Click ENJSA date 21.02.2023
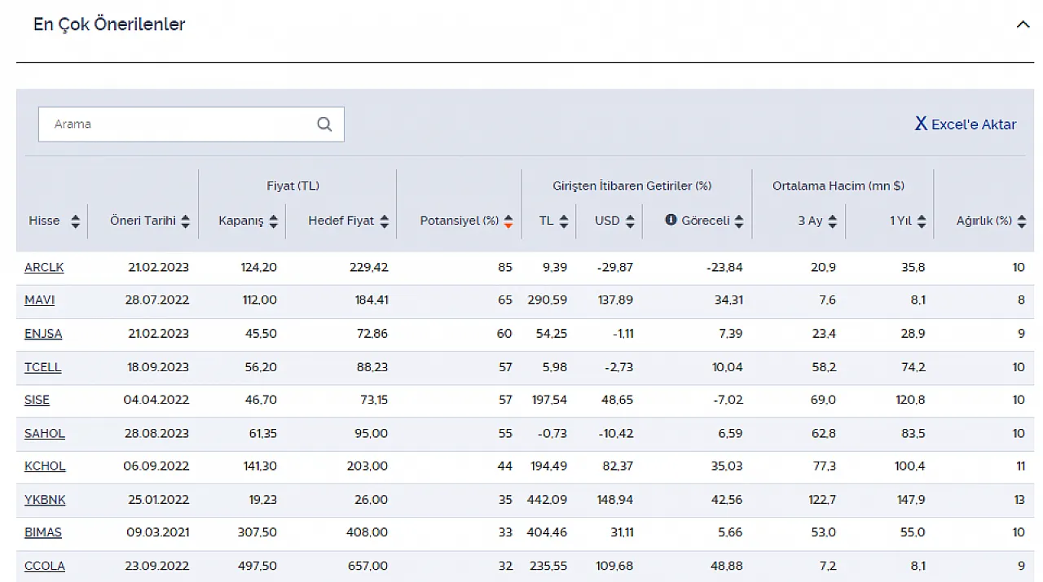1043x582 pixels. [x=158, y=333]
